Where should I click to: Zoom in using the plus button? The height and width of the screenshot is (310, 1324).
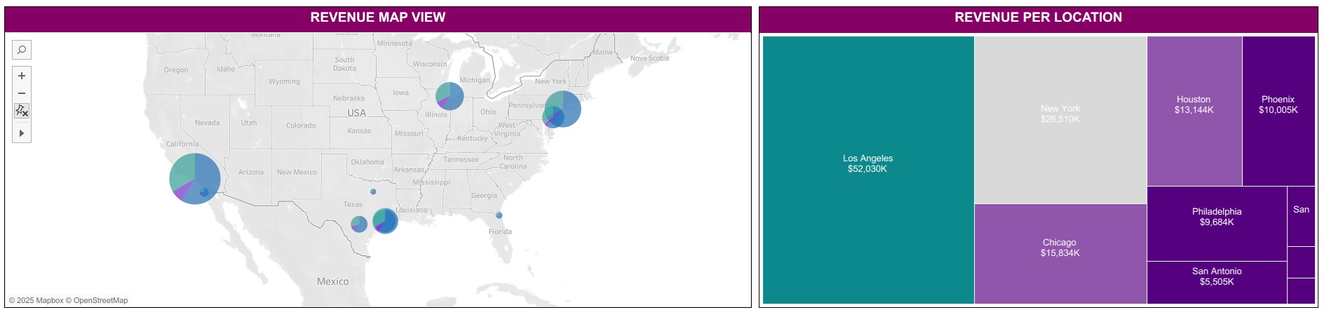click(x=22, y=76)
